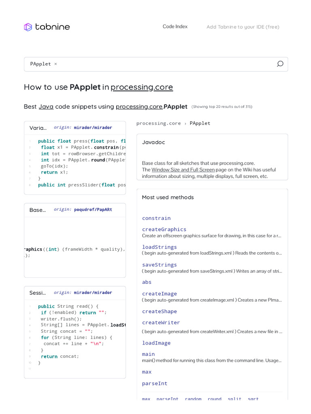Open the saveStrings method

(x=159, y=265)
